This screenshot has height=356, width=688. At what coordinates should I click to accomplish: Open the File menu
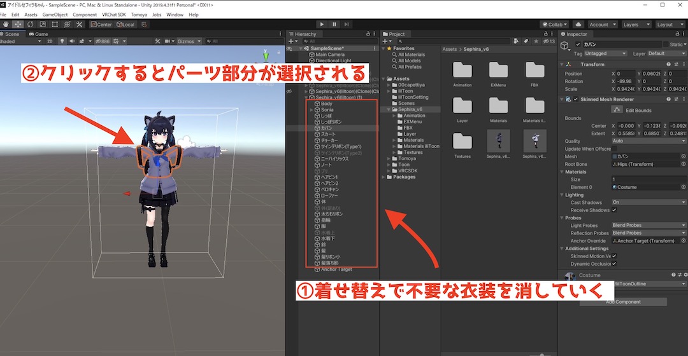[x=4, y=15]
